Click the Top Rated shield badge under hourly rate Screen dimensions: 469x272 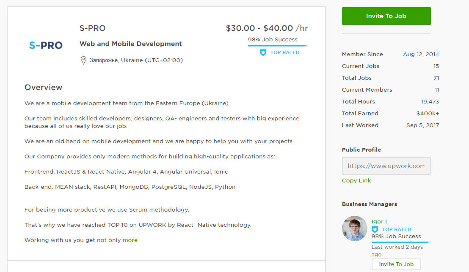pos(263,52)
